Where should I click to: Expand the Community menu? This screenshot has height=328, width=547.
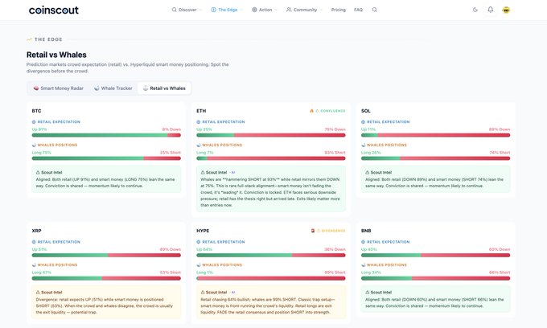pos(304,10)
